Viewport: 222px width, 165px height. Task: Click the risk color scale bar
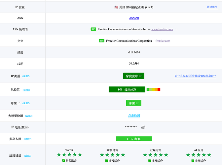pyautogui.click(x=154, y=89)
